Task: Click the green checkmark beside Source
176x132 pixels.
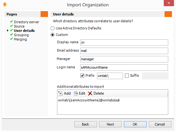Action: [11, 26]
